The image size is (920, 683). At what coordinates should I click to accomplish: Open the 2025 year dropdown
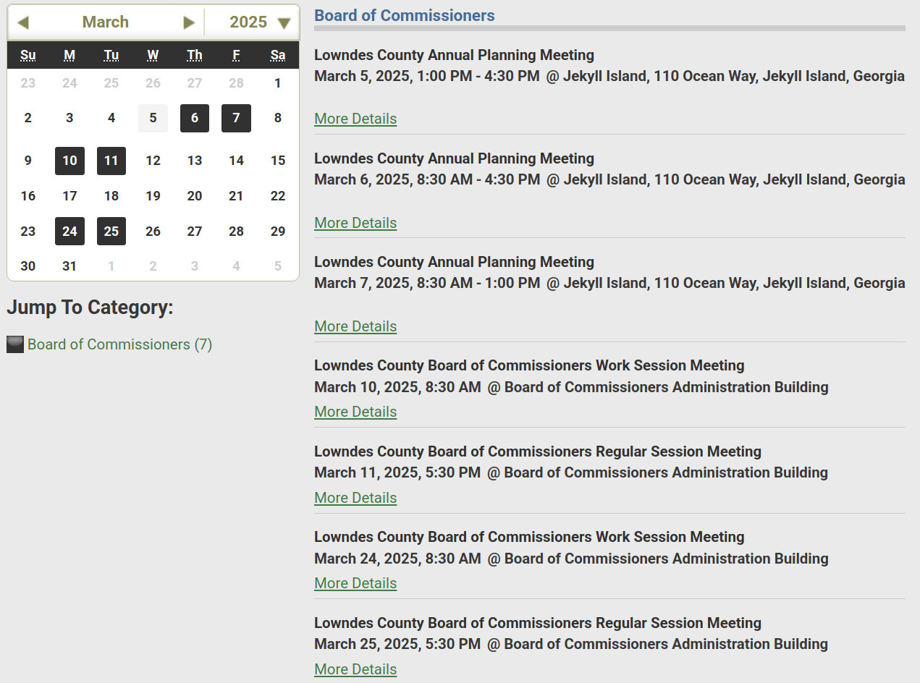click(251, 22)
